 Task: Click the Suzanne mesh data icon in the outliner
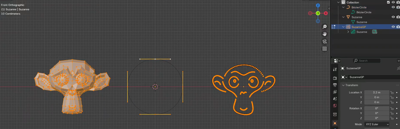pyautogui.click(x=353, y=22)
